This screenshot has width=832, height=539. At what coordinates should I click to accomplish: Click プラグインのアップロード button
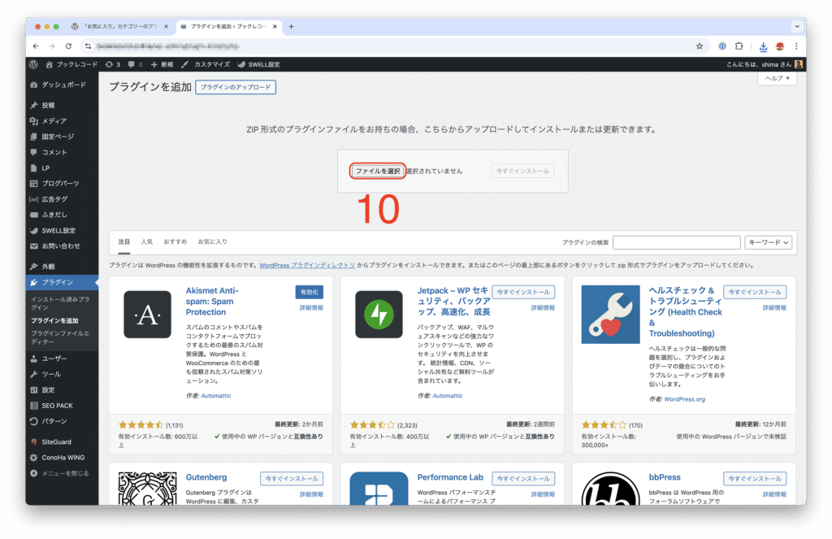tap(236, 87)
